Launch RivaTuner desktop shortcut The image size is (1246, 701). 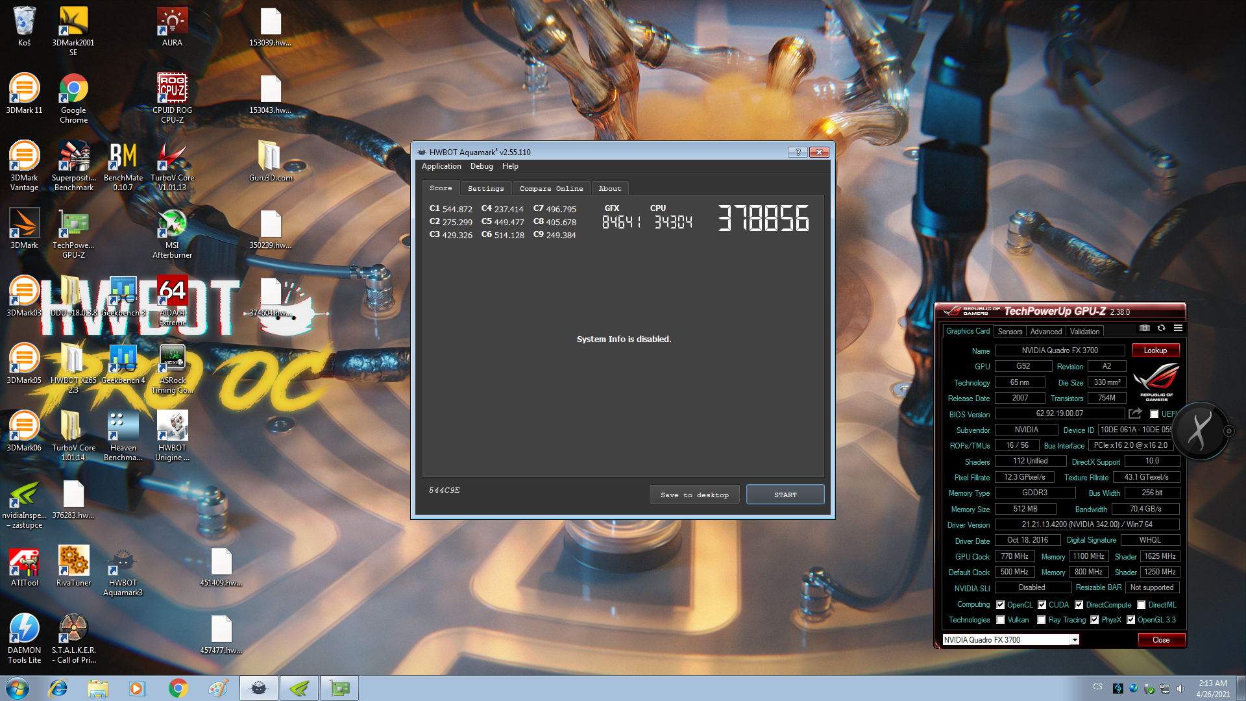pyautogui.click(x=73, y=566)
